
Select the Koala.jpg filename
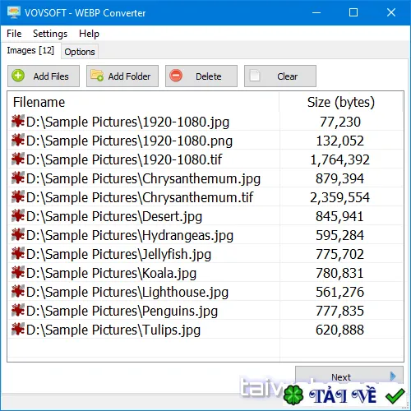112,273
